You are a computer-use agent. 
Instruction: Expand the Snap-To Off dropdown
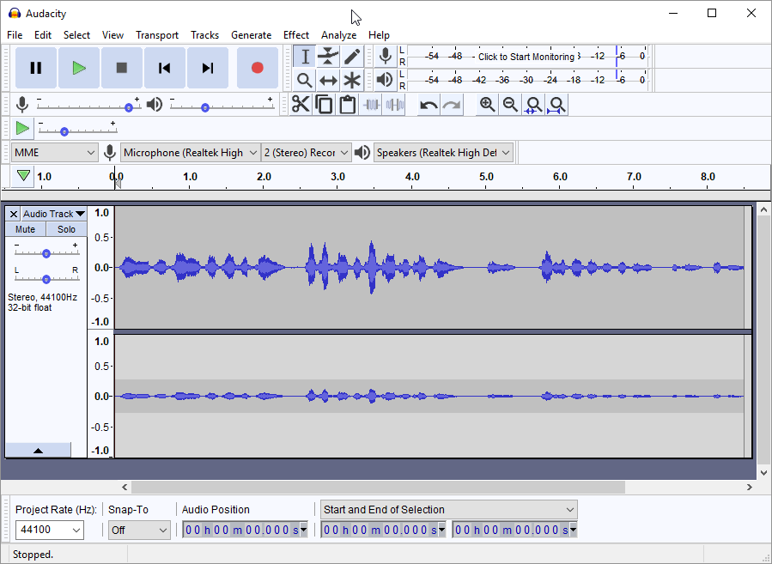139,530
